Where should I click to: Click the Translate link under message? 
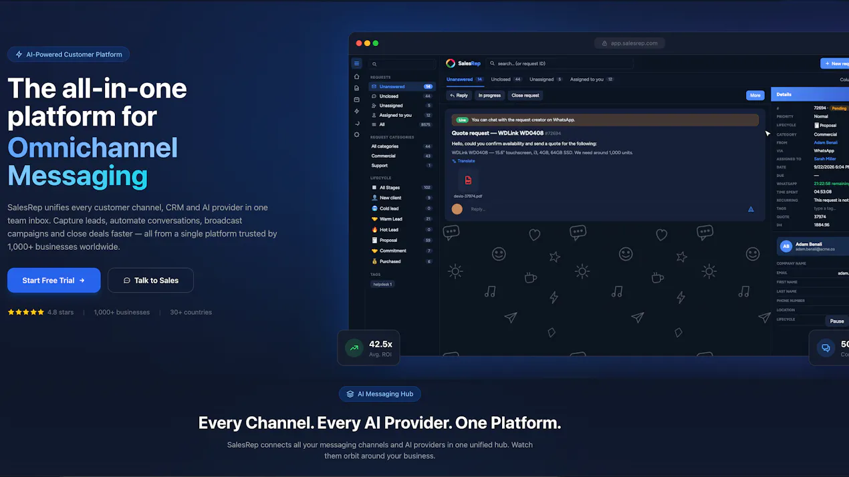coord(464,161)
